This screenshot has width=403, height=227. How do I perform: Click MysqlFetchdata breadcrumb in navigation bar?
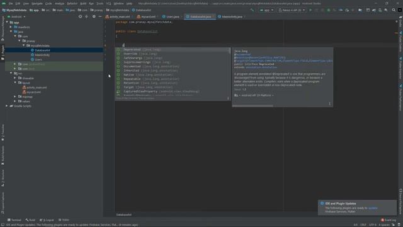click(x=14, y=10)
